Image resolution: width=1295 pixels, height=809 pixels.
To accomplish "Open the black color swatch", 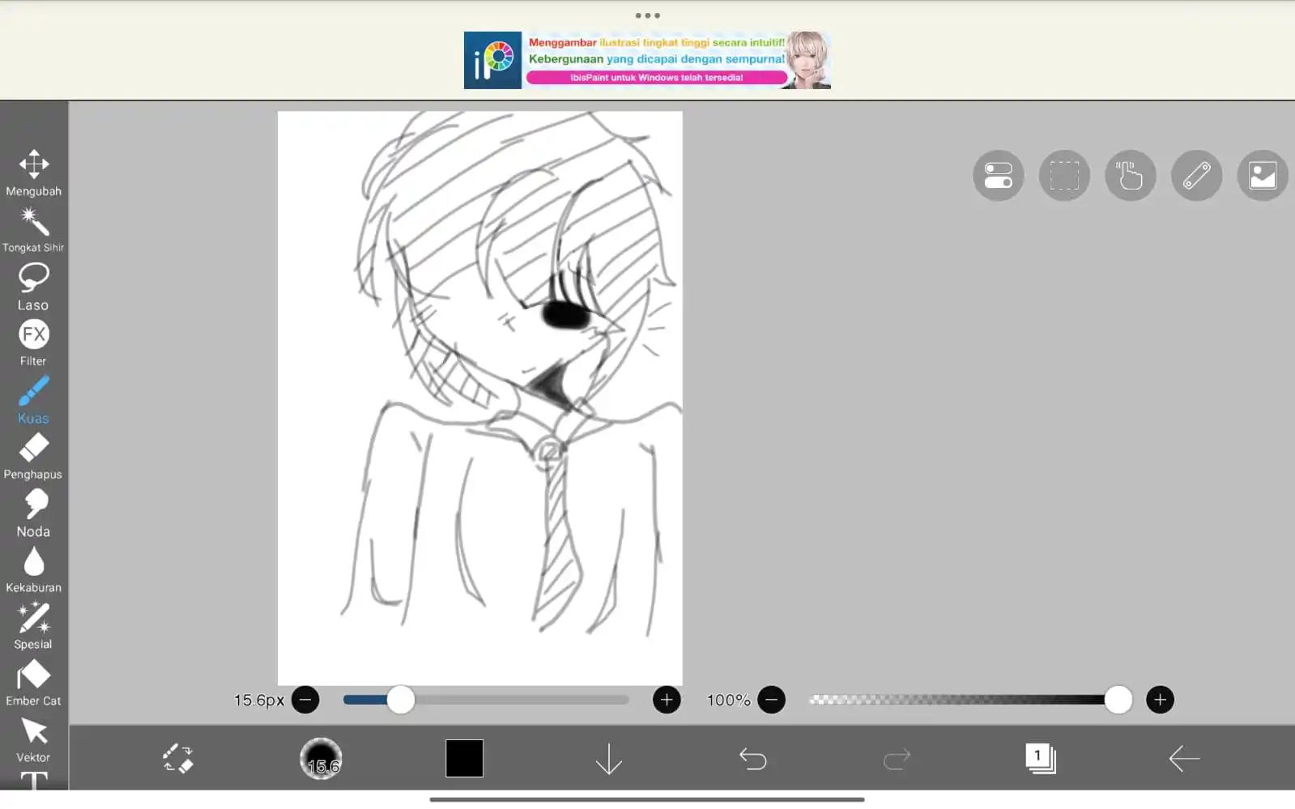I will tap(464, 759).
